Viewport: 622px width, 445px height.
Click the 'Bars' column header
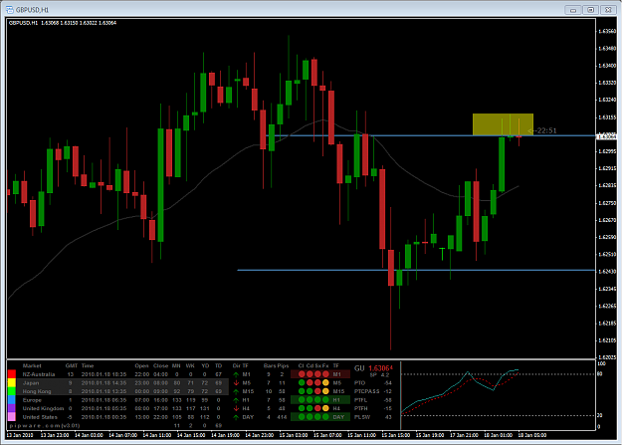click(270, 365)
